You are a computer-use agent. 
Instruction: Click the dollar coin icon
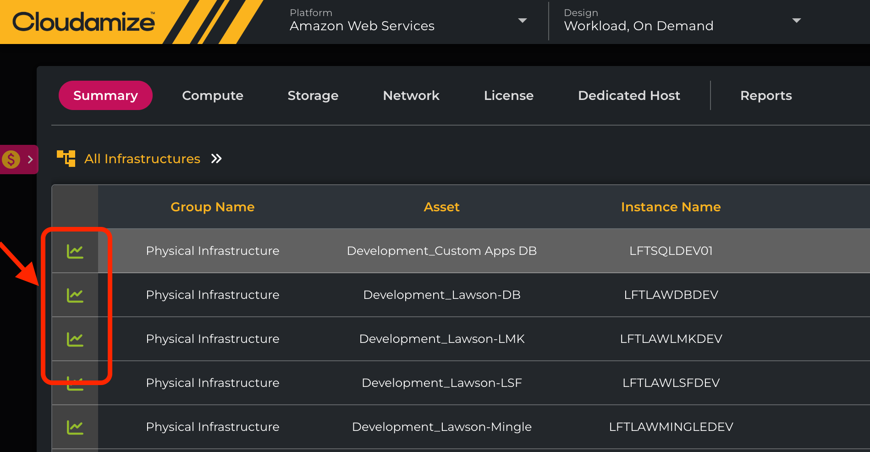tap(11, 160)
